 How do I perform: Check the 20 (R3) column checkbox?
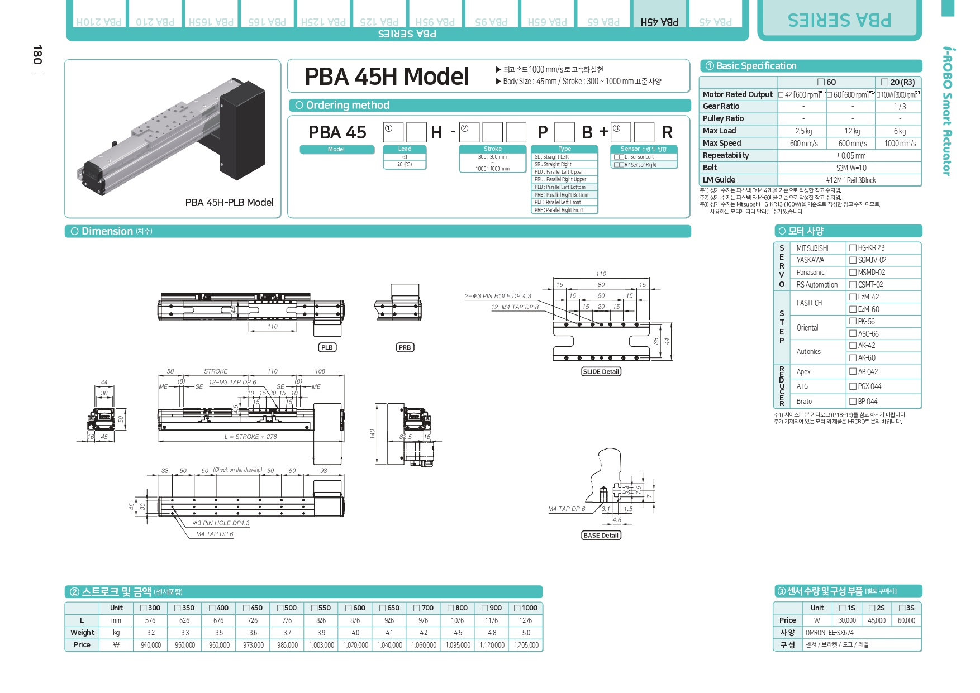pos(884,82)
